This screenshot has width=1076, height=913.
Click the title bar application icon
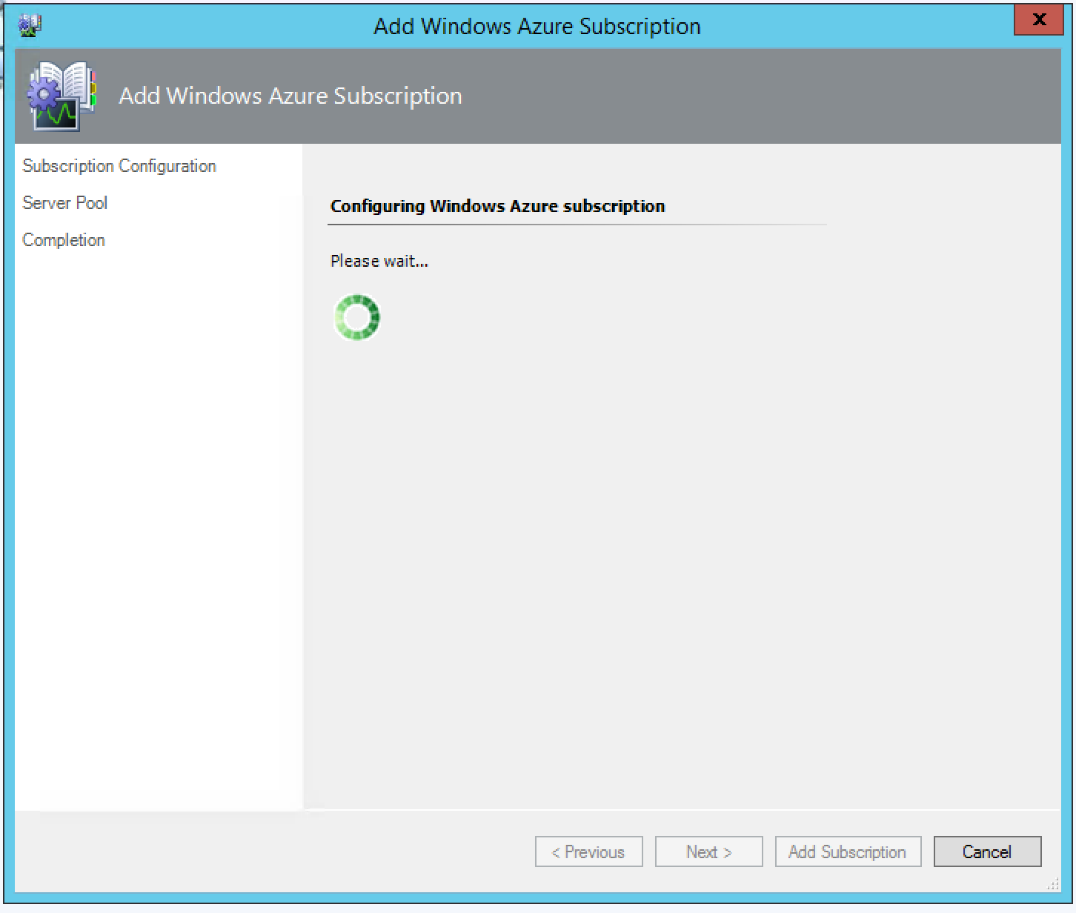30,25
